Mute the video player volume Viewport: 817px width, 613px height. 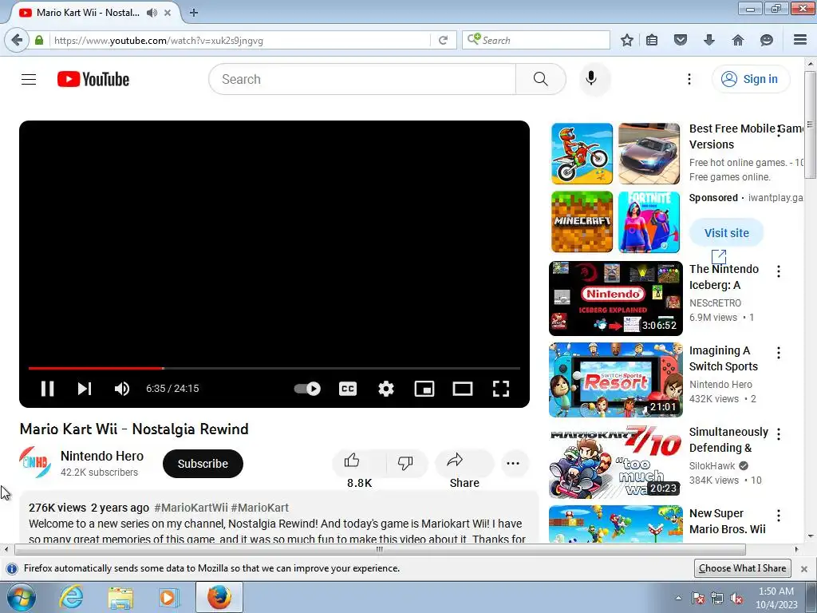click(x=122, y=389)
